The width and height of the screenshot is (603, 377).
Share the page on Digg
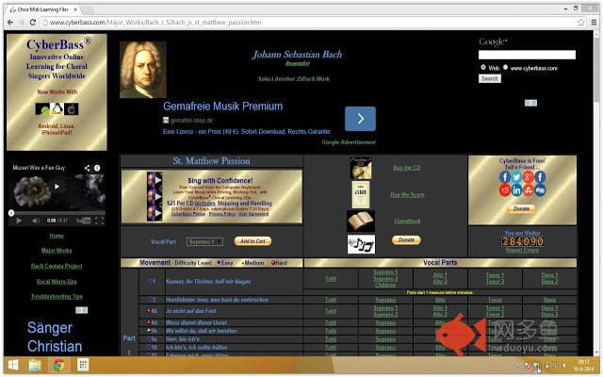540,189
